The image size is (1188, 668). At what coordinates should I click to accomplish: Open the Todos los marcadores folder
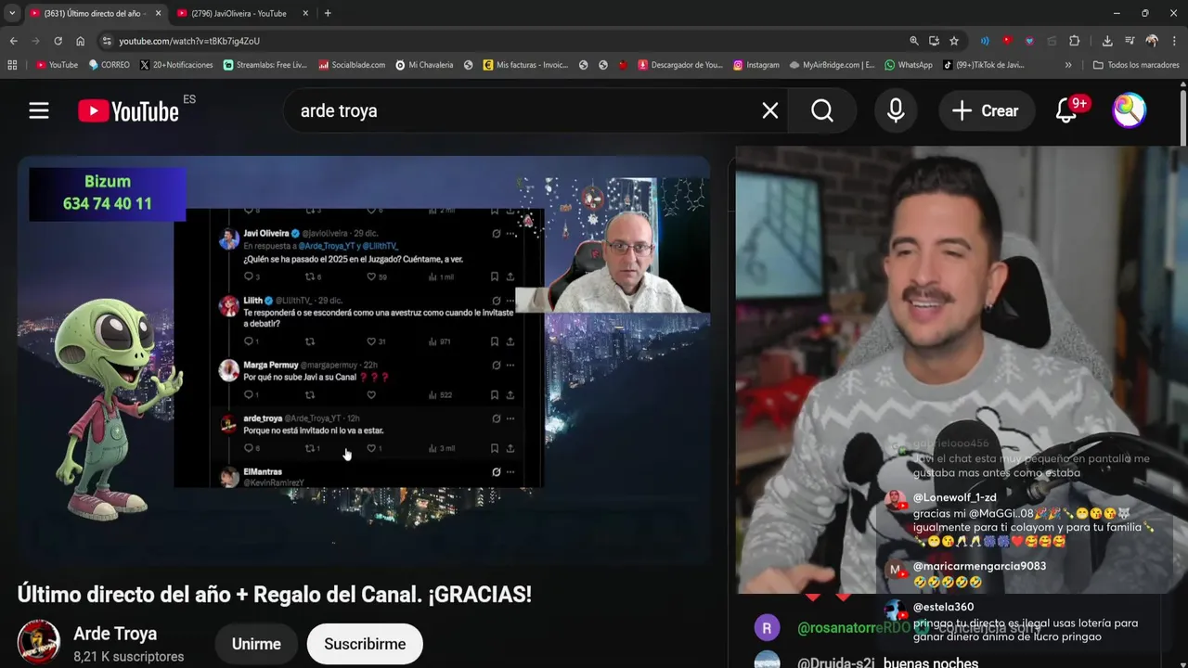1136,65
